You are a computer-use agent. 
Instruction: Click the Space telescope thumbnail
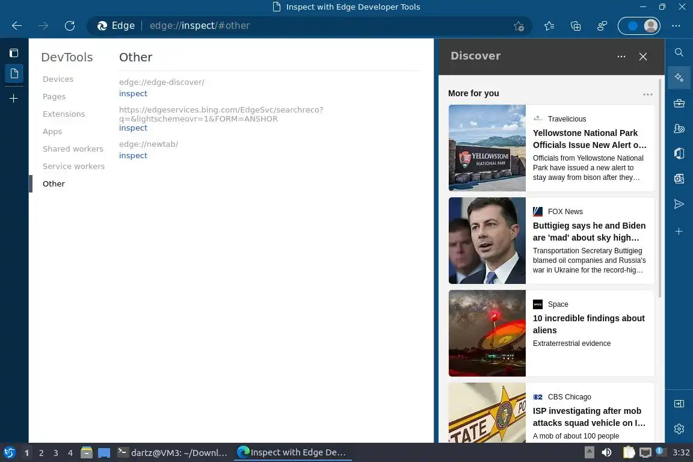coord(487,333)
